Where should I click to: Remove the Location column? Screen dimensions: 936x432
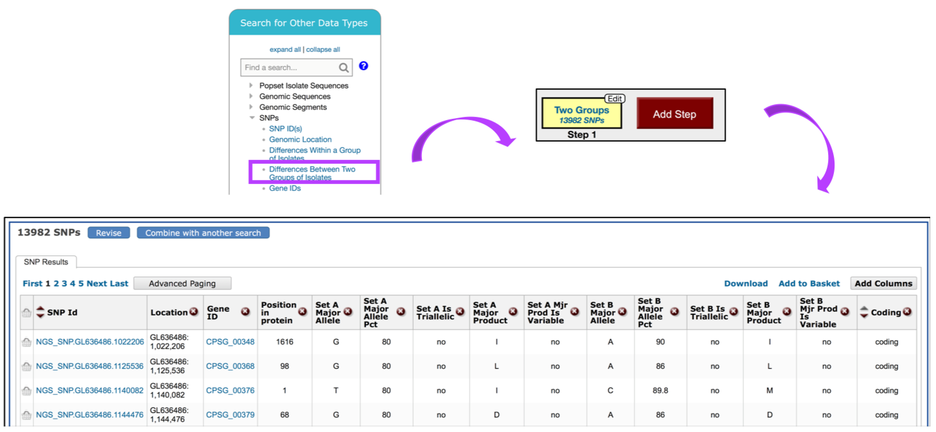pos(194,311)
